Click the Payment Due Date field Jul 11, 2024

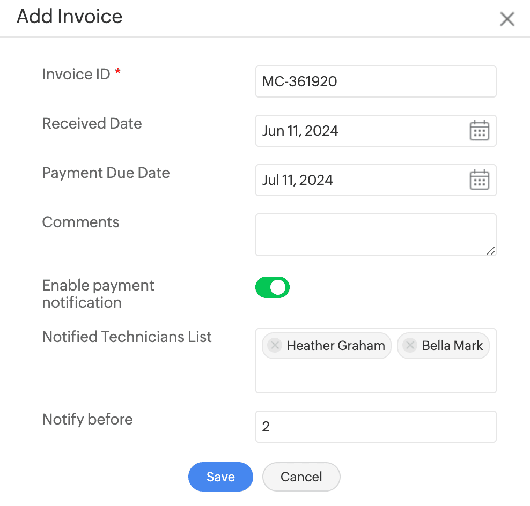pyautogui.click(x=359, y=180)
